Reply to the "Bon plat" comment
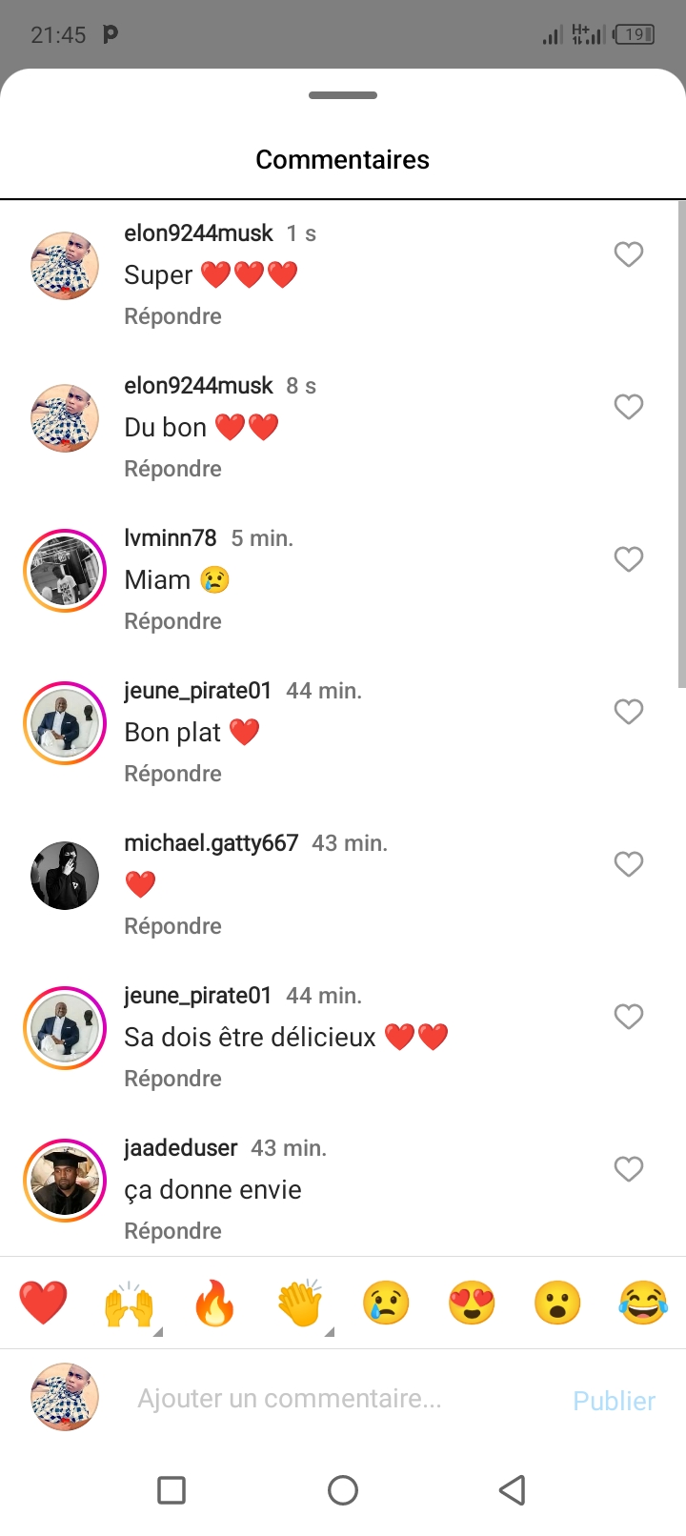The height and width of the screenshot is (1536, 686). 172,774
